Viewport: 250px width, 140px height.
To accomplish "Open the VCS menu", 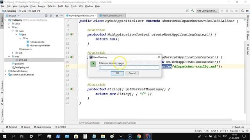I will [x=80, y=6].
